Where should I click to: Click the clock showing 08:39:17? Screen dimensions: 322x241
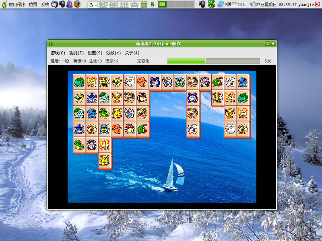pyautogui.click(x=287, y=4)
